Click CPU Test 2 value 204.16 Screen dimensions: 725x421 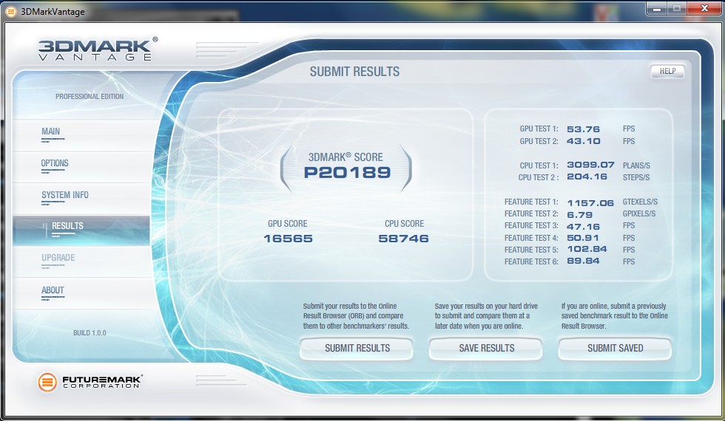pyautogui.click(x=587, y=177)
